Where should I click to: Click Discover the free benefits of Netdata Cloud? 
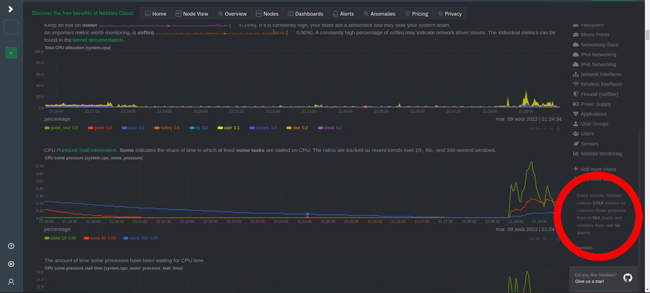(83, 13)
